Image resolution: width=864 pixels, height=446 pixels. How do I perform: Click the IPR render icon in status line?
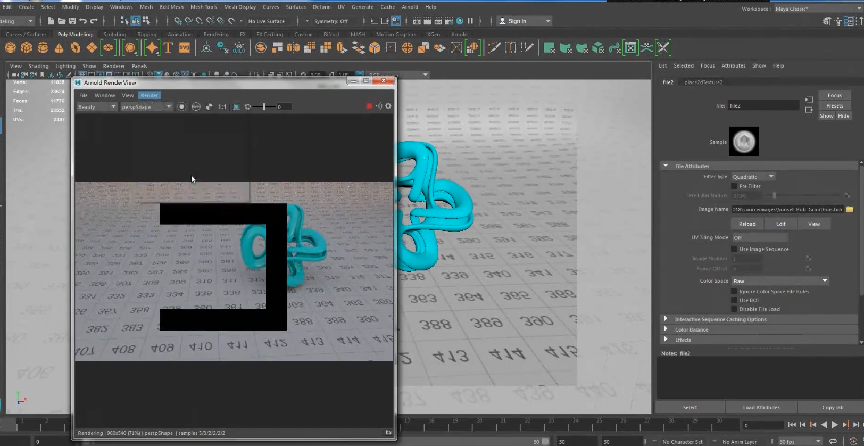click(438, 21)
